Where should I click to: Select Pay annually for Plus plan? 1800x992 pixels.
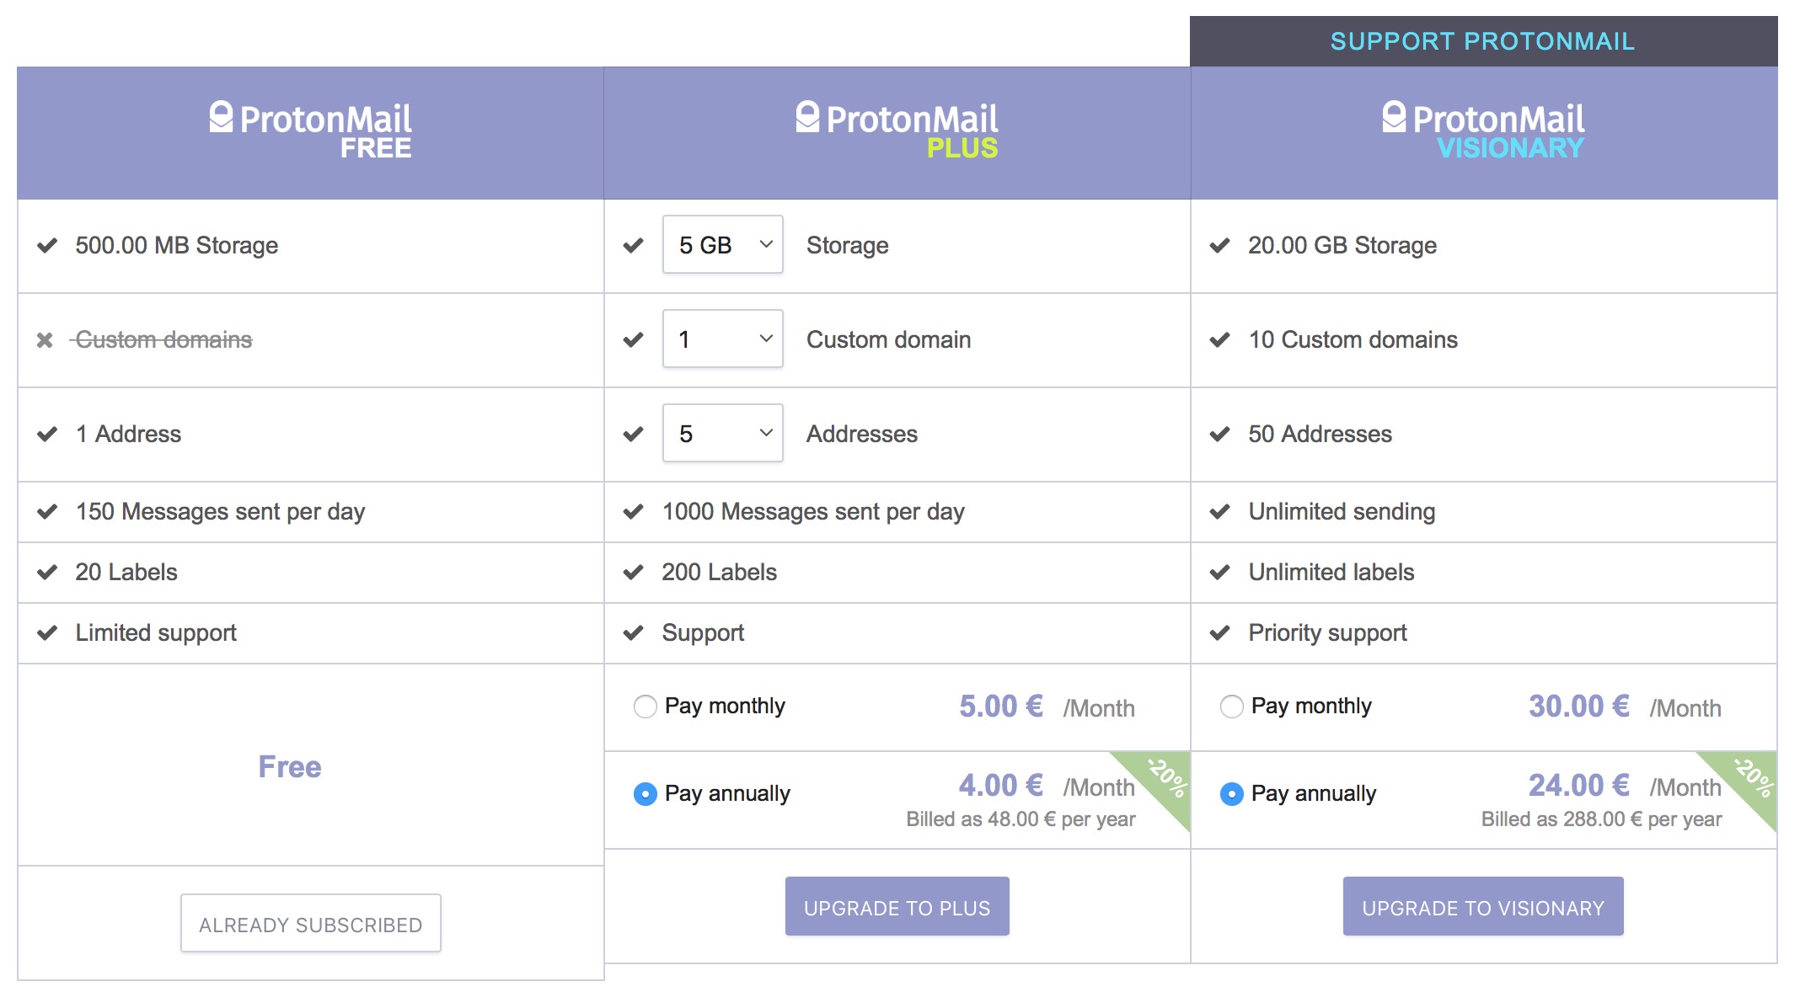coord(645,794)
